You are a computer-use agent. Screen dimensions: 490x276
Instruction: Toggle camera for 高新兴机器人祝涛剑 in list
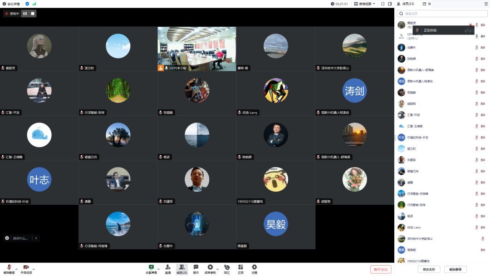pos(483,81)
